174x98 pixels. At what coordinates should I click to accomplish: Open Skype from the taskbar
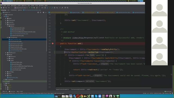coord(96,96)
